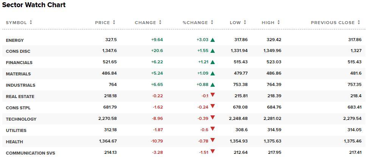Select FINANCIALS previous close 515.43
Viewport: 367px width, 161px height.
355,62
